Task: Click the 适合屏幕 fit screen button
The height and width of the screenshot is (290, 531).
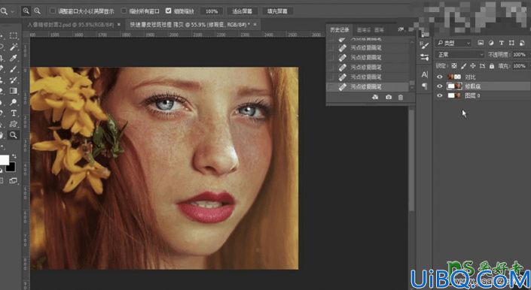Action: tap(242, 11)
